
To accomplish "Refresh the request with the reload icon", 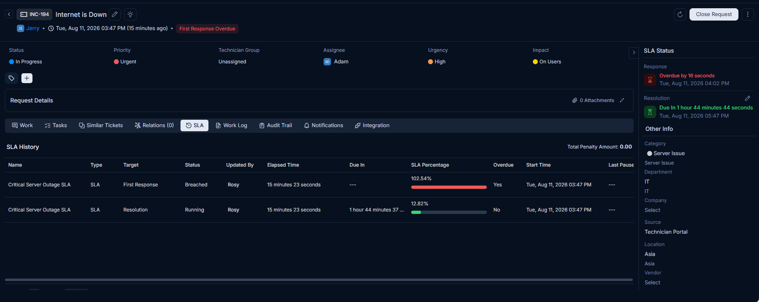I will 680,14.
